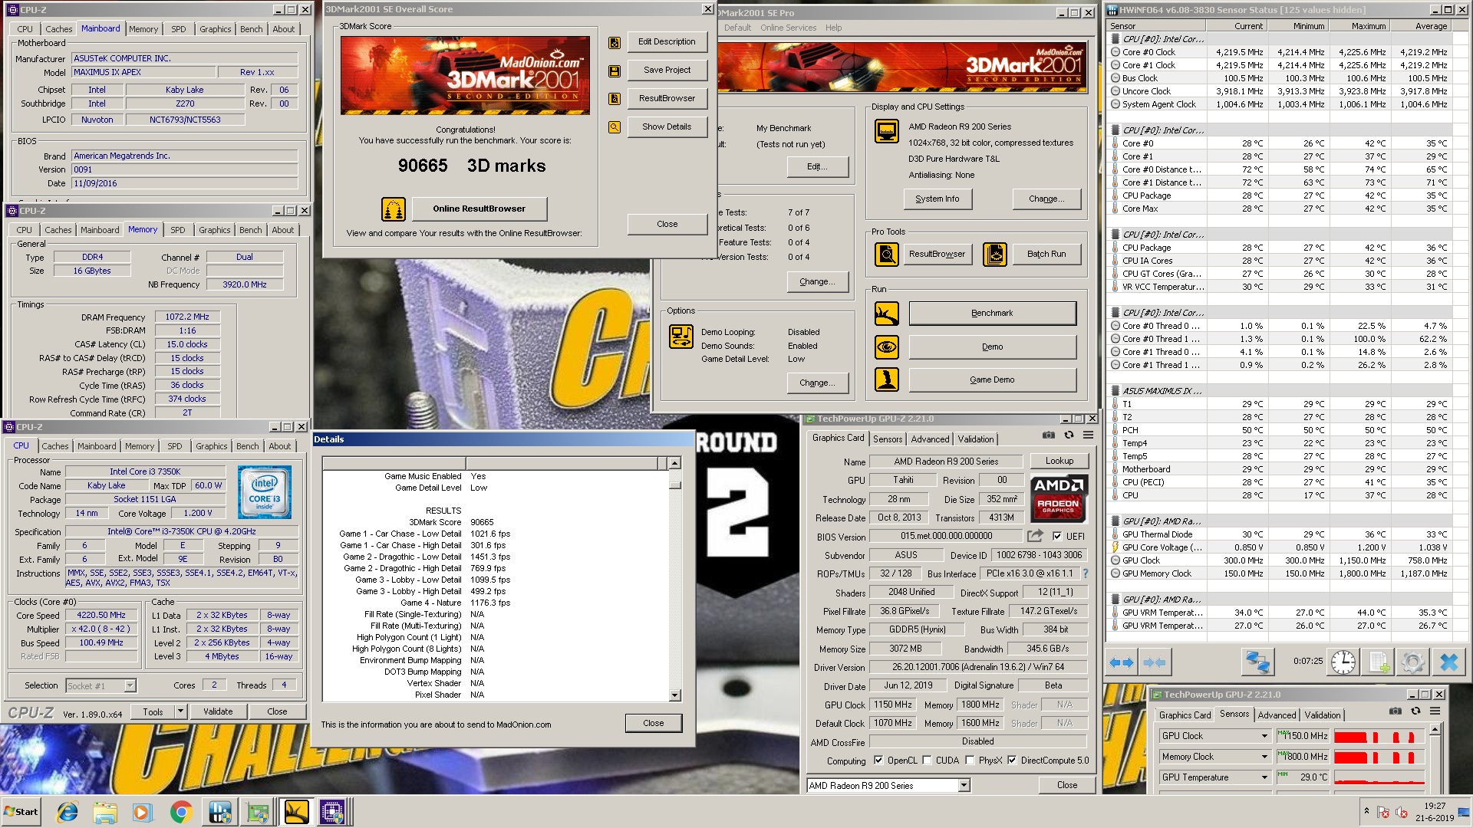Click the monitor icon in Display and CPU Settings

[x=887, y=132]
